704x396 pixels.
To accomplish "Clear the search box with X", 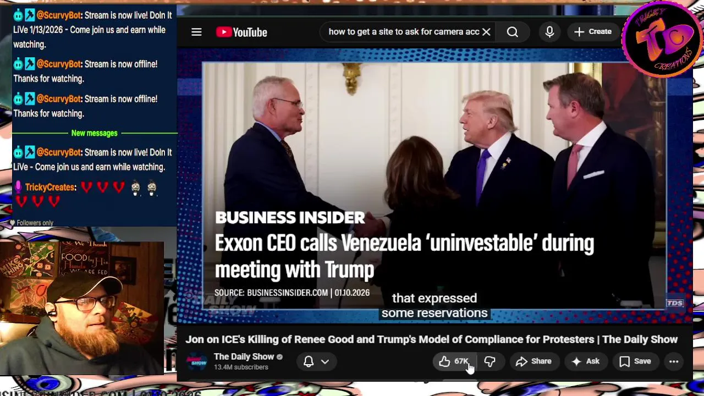I will pos(486,32).
